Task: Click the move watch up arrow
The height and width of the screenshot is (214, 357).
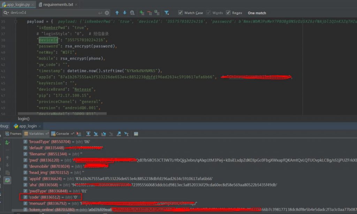Action: coord(7,158)
